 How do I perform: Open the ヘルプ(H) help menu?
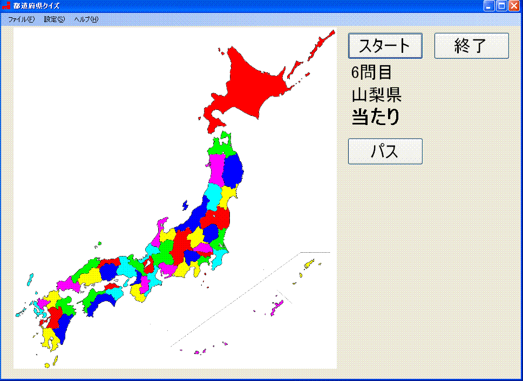point(86,19)
